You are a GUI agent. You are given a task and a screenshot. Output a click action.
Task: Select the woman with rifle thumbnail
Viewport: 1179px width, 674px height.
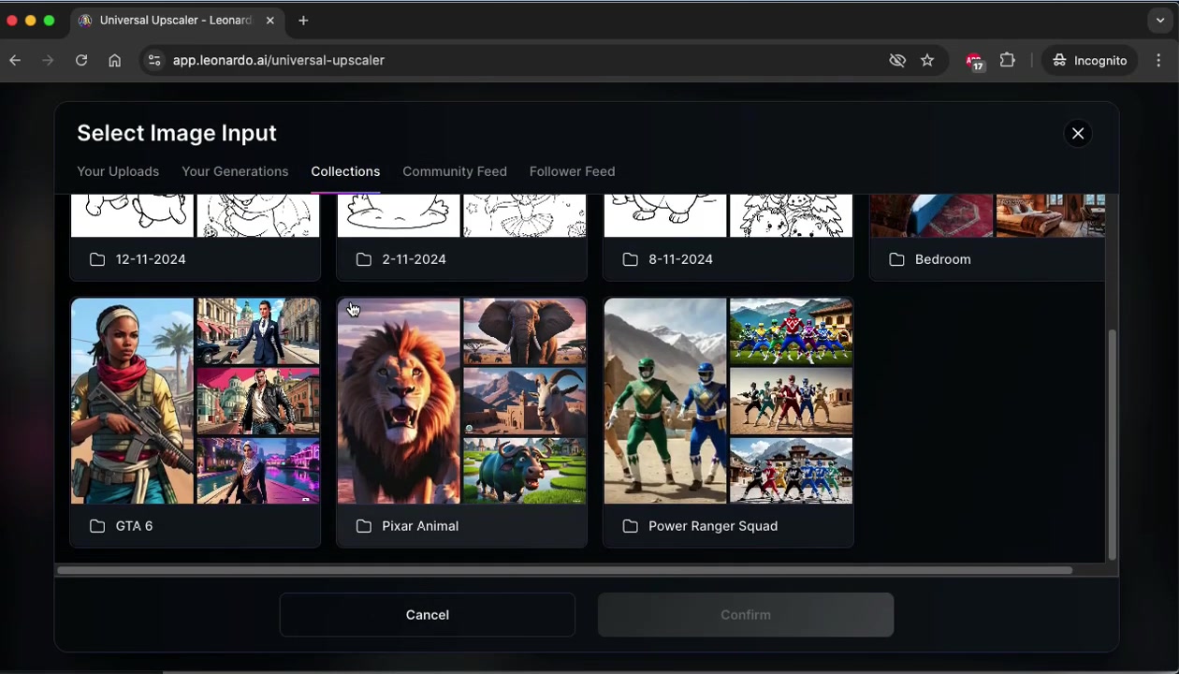(x=132, y=402)
